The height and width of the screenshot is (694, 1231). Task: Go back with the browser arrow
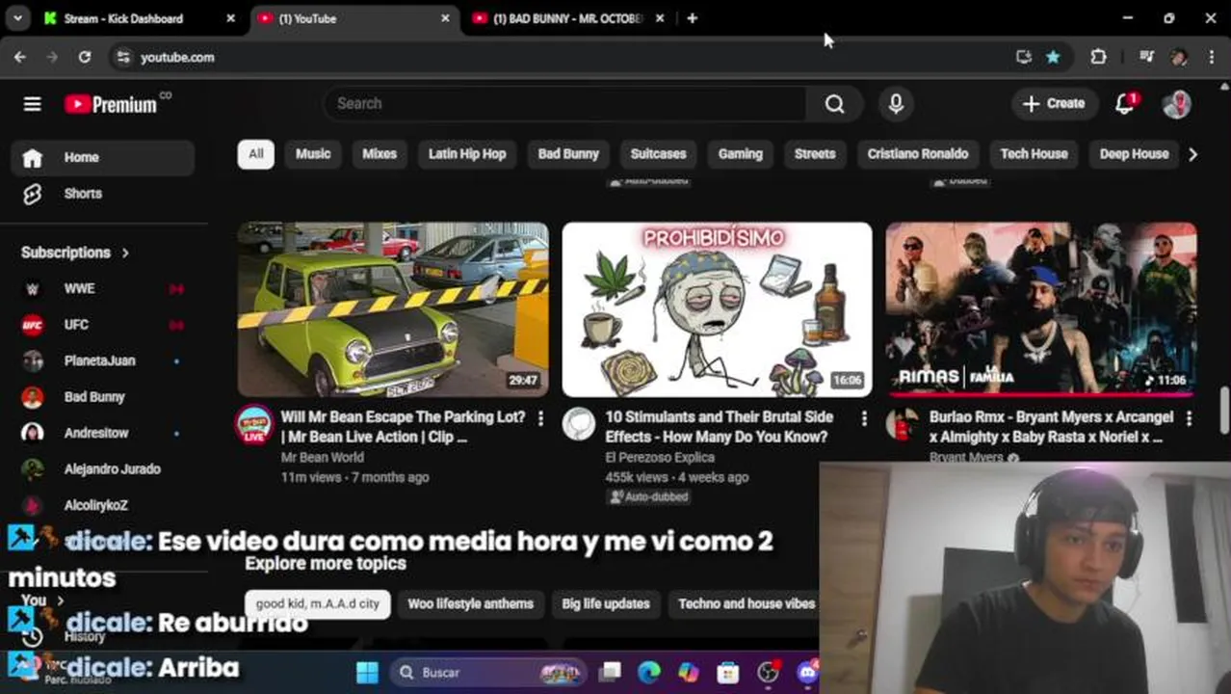tap(20, 58)
